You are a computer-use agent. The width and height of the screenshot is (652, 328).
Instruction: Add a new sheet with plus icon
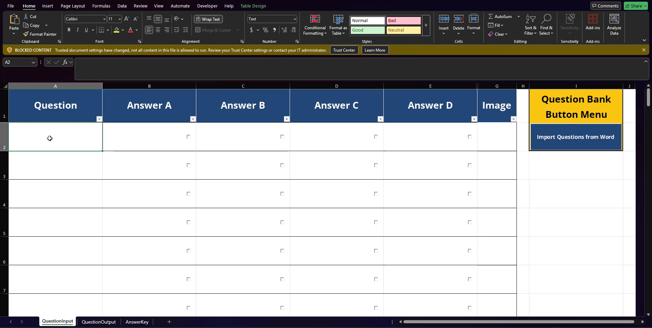tap(169, 322)
